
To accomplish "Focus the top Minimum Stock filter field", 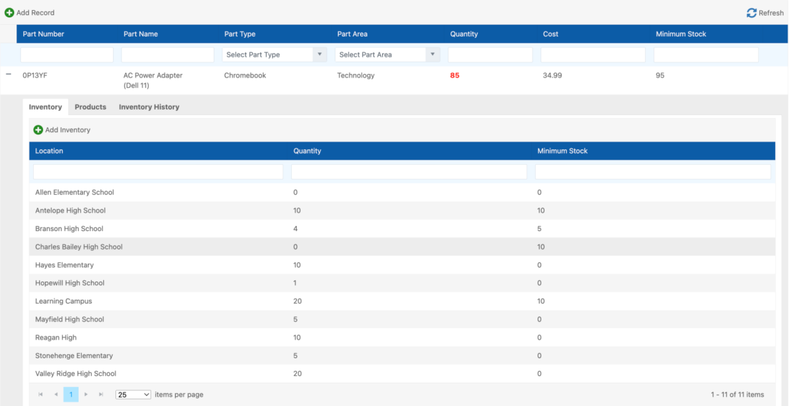I will [706, 55].
